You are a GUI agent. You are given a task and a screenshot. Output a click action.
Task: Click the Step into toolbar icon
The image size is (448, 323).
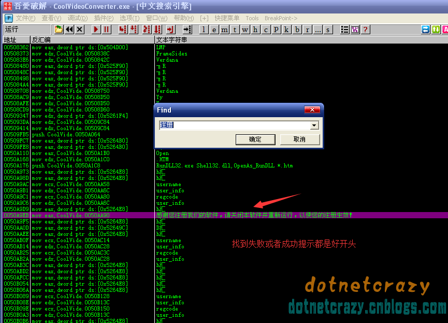pos(123,30)
